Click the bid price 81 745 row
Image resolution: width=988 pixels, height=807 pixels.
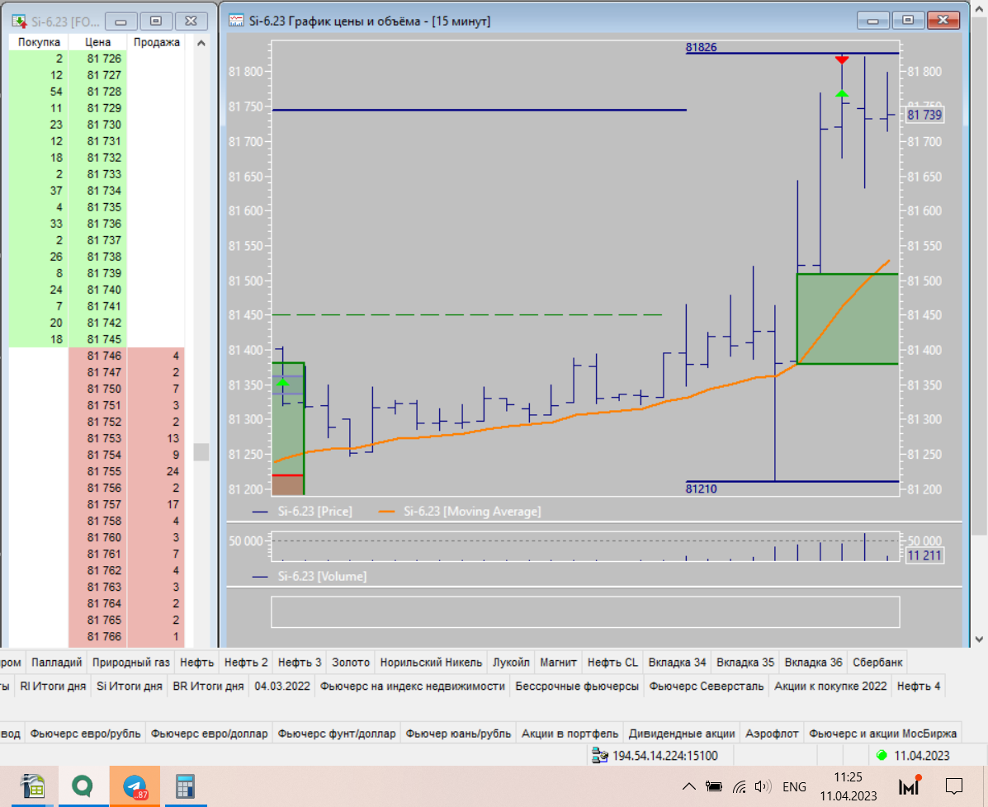click(x=97, y=340)
